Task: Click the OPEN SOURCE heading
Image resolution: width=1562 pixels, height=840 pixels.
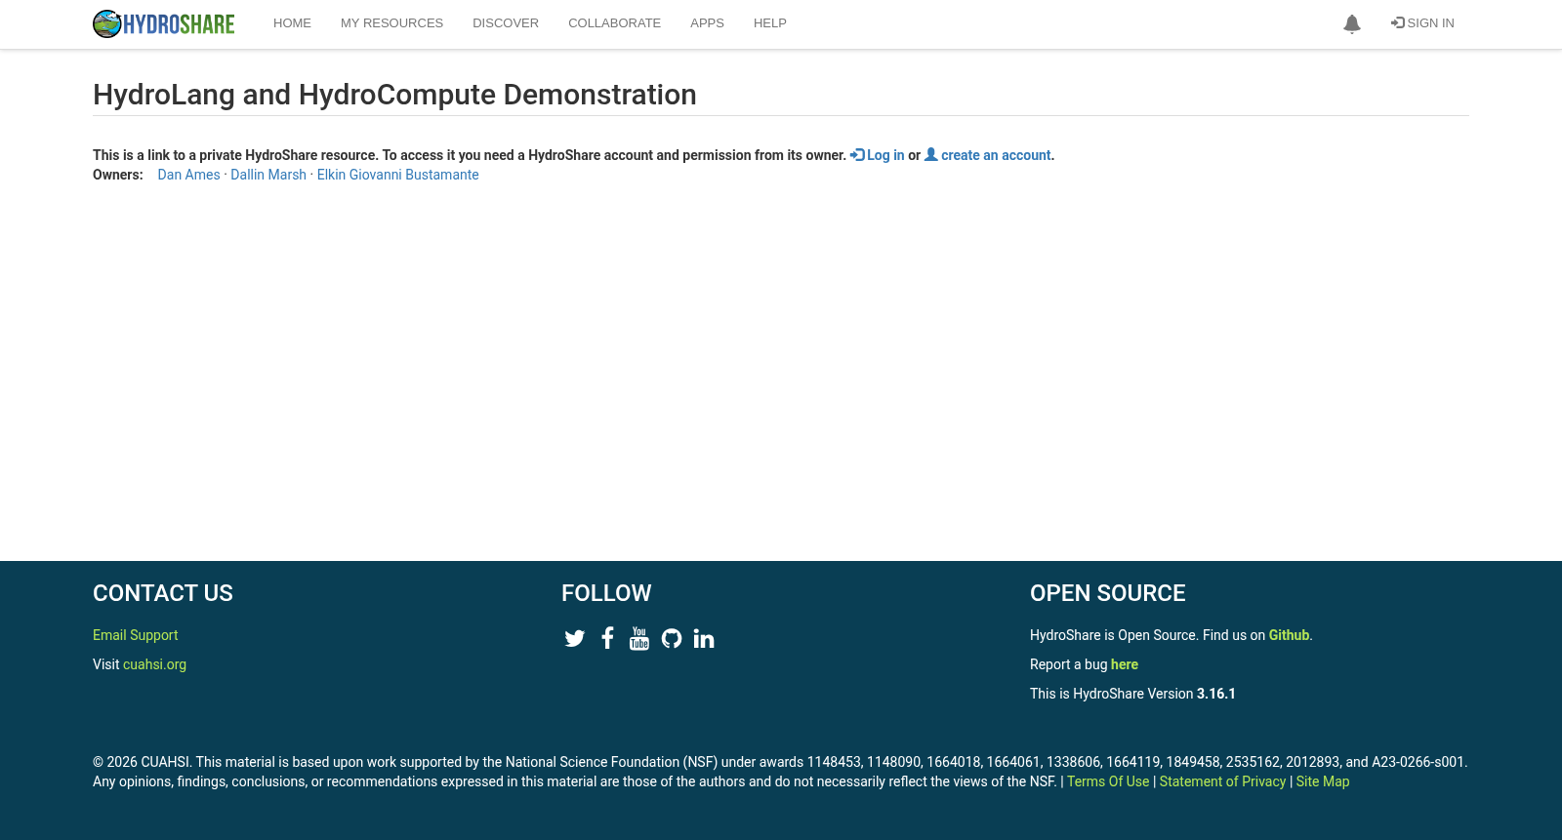Action: tap(1107, 593)
